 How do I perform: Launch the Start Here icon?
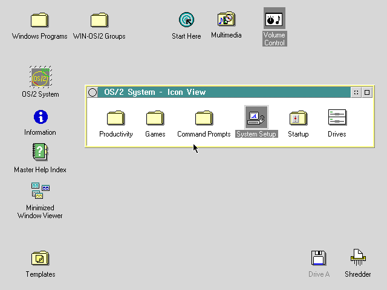[186, 20]
